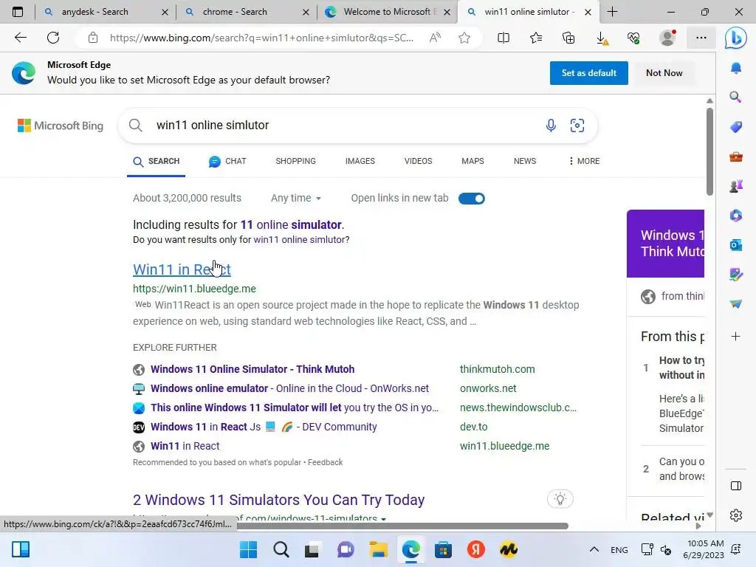The image size is (756, 567).
Task: Open Browser essentials heart icon
Action: tap(633, 38)
